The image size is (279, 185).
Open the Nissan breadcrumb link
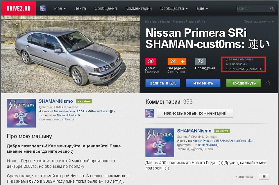coord(165,22)
